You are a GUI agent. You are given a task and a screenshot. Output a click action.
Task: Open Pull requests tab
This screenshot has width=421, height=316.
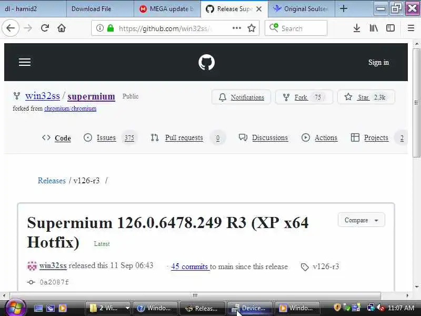[187, 138]
